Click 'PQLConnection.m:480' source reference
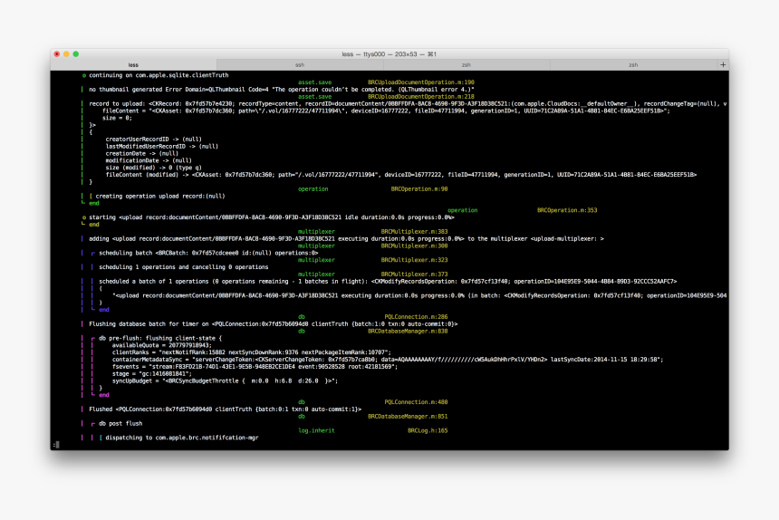Screen dimensions: 779x520 coord(416,402)
